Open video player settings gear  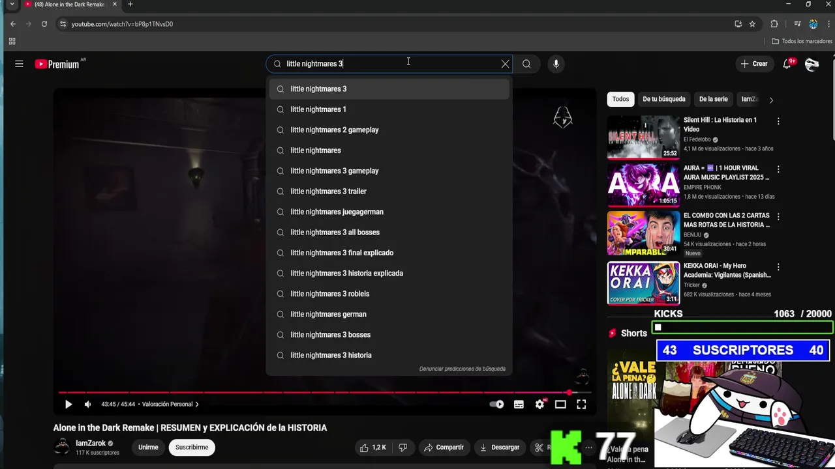click(x=539, y=405)
